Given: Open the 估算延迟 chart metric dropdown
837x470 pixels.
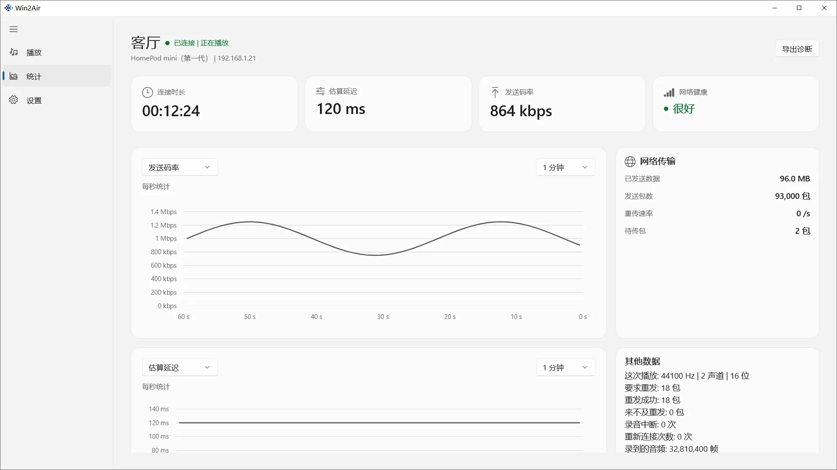Looking at the screenshot, I should (180, 367).
